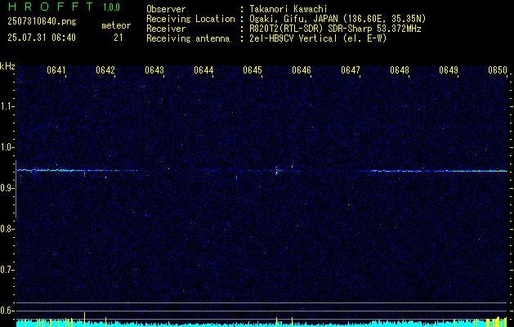Select the filename 2507310640.png
The image size is (514, 327).
[42, 21]
